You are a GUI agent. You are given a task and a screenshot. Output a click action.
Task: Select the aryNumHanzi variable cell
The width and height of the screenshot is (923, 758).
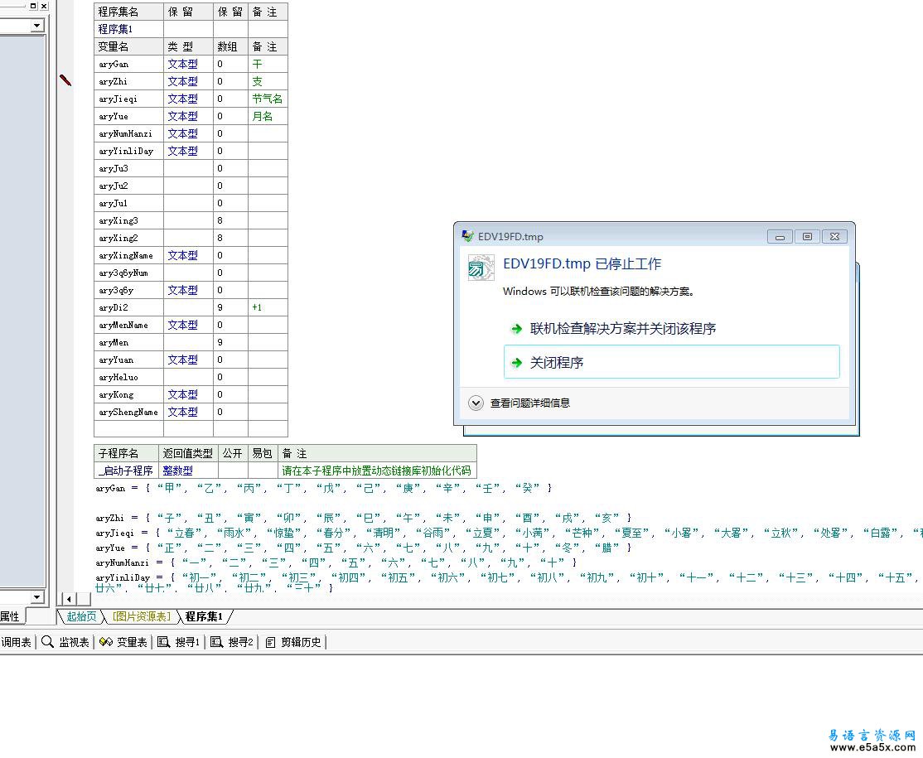(x=129, y=133)
